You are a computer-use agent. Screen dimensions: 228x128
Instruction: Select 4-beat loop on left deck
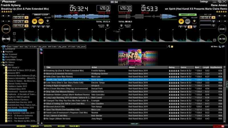[x=34, y=27]
